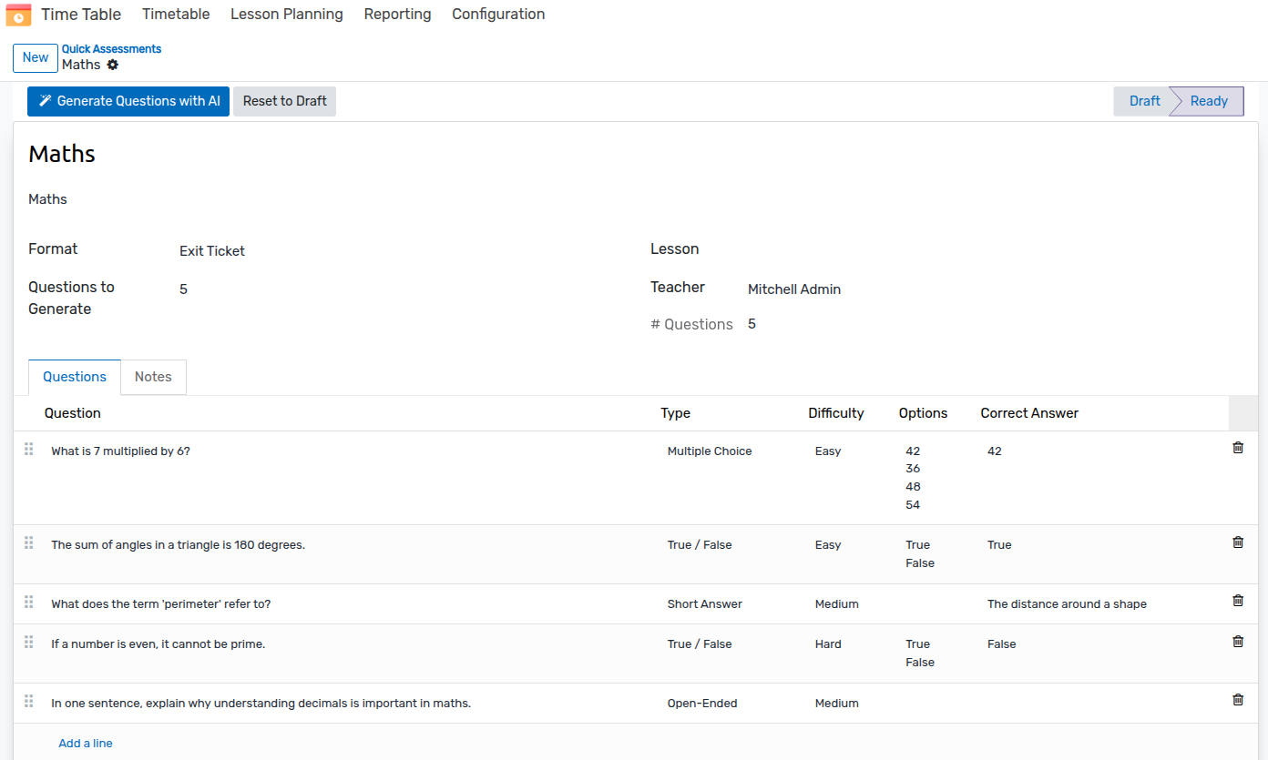Delete the '7 multiplied by 6' question row
1268x760 pixels.
pos(1237,447)
